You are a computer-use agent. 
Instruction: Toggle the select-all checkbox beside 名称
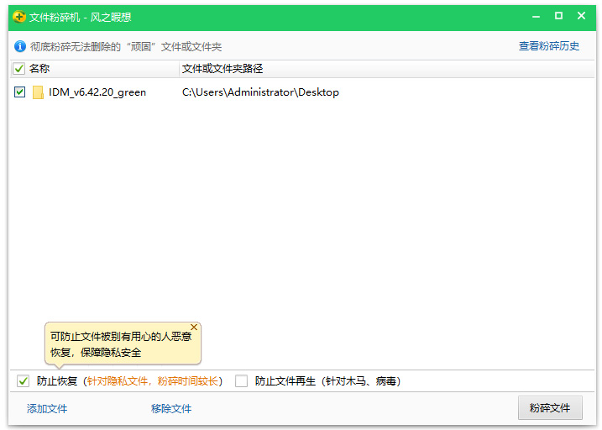coord(18,69)
